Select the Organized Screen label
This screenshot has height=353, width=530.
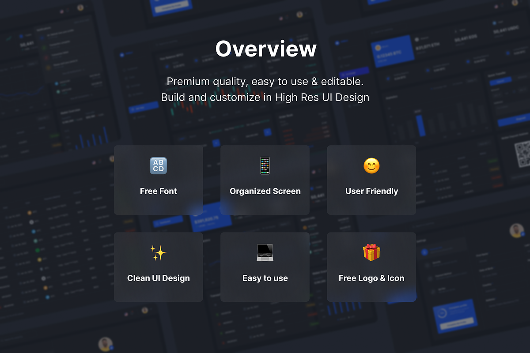[x=265, y=192]
